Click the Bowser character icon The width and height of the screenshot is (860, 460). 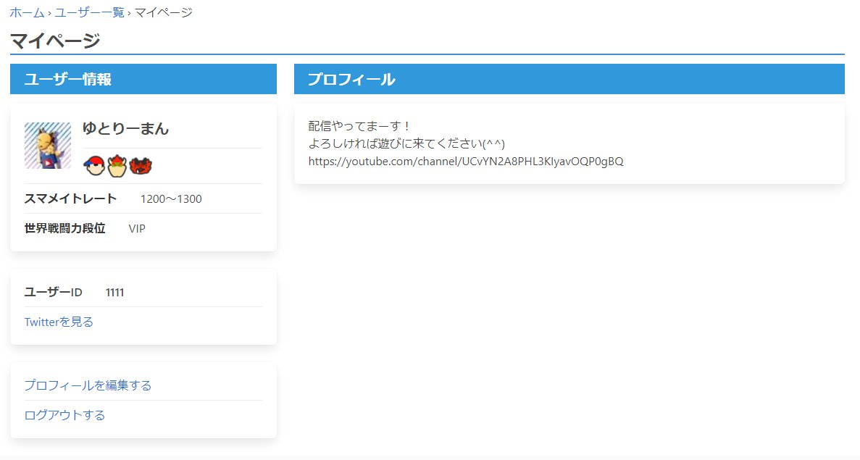click(x=117, y=165)
